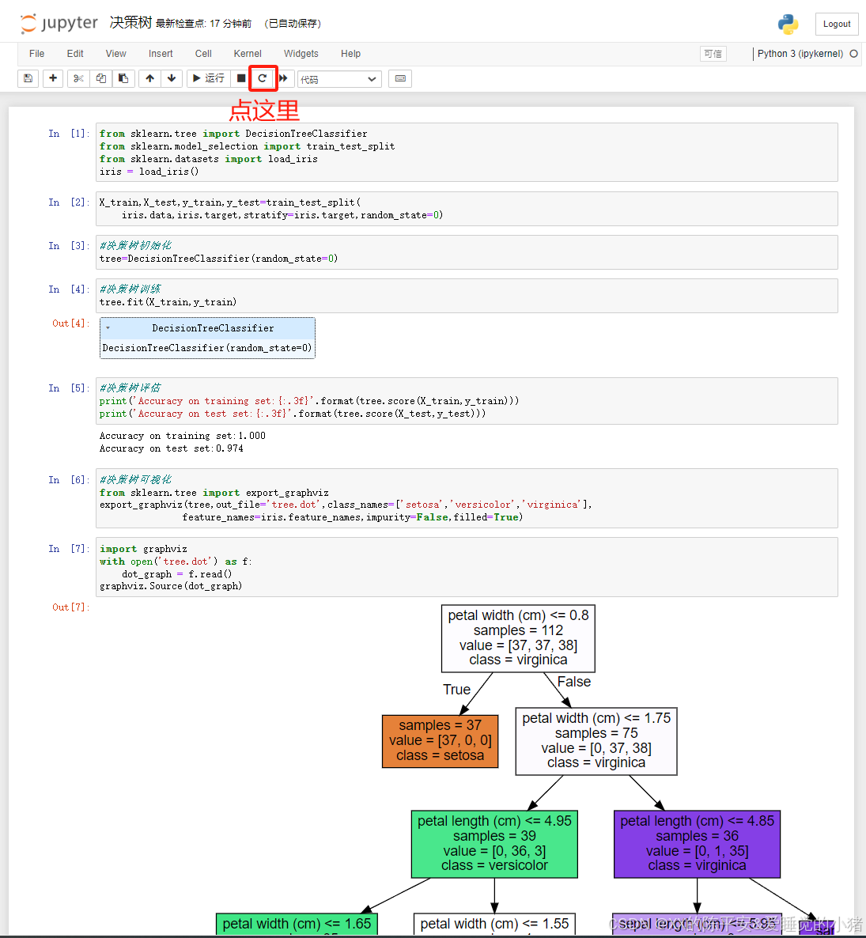Click the tree node petal width <= 1.75
The image size is (866, 938).
pyautogui.click(x=596, y=741)
